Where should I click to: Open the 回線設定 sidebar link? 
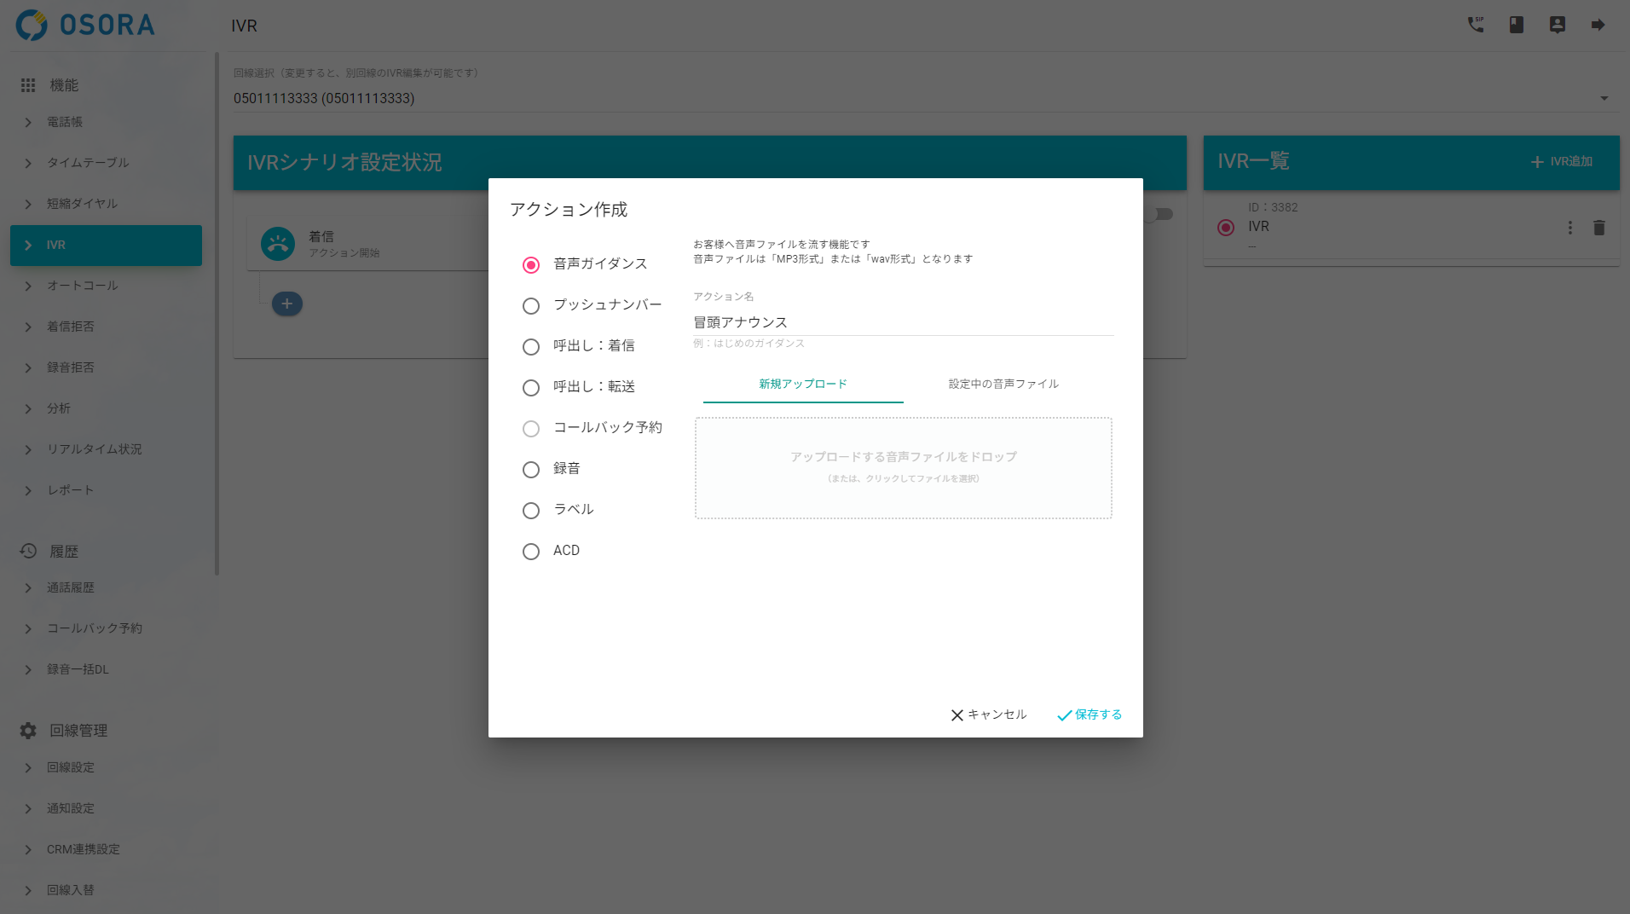[x=106, y=767]
